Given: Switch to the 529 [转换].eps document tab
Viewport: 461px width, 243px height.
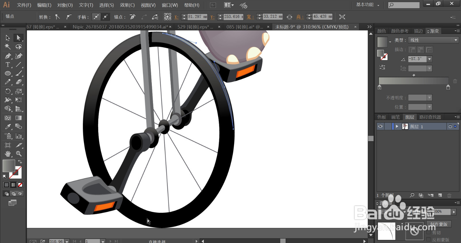Looking at the screenshot, I should 195,27.
